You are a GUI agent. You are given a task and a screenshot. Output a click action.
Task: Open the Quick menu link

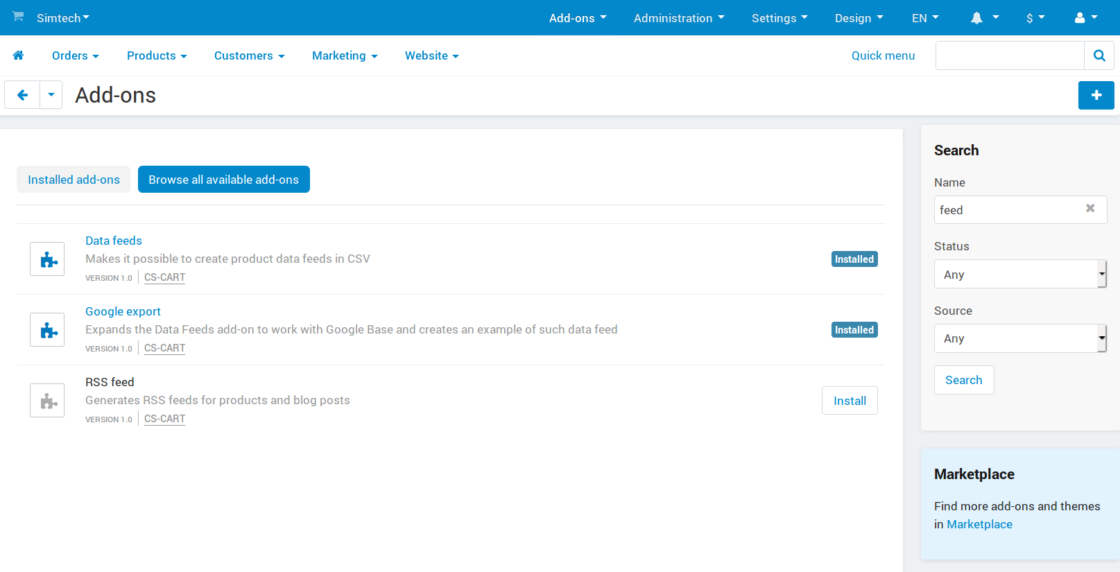pyautogui.click(x=883, y=55)
